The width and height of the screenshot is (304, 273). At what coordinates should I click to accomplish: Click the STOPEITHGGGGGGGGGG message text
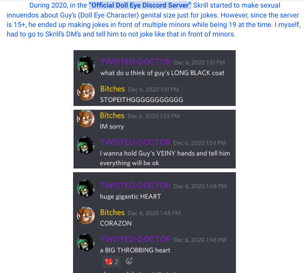pos(141,100)
